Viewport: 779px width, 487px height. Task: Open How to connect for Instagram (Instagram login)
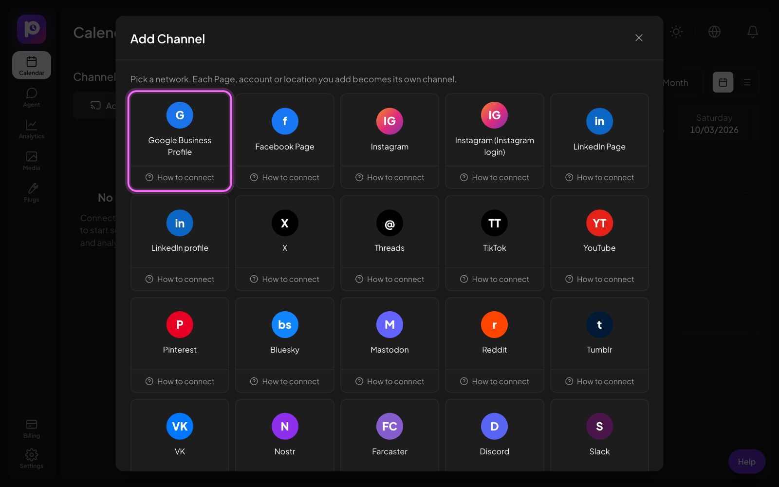coord(494,177)
